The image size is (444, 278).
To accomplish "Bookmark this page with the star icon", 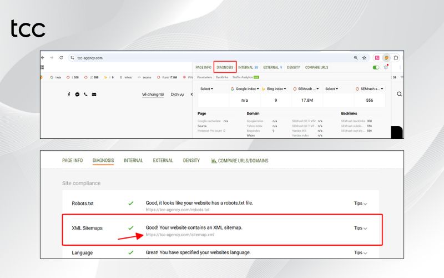I will tap(364, 58).
